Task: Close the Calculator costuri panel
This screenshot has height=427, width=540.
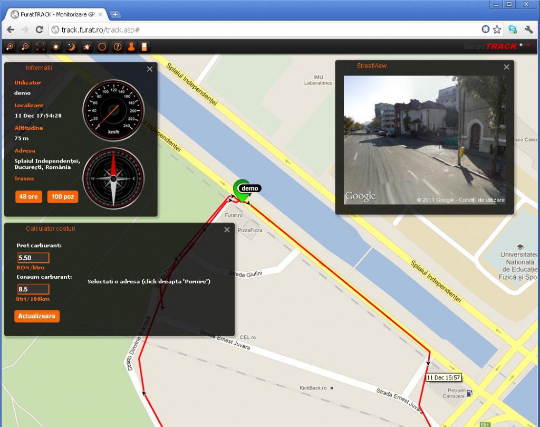Action: 227,230
